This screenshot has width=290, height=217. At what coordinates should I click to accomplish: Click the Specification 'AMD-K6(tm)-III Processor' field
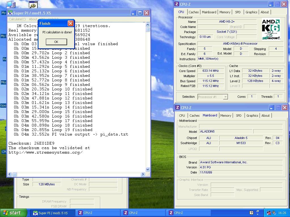(x=240, y=44)
